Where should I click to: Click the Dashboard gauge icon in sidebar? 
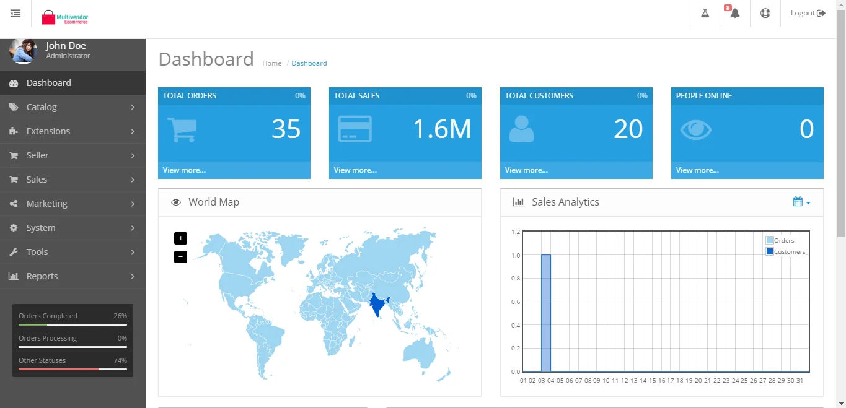[x=14, y=83]
